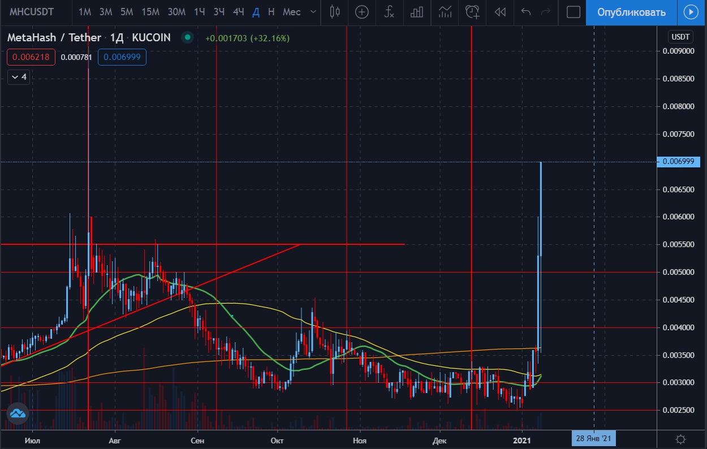Open the USDT currency selector
This screenshot has height=449, width=707.
680,37
